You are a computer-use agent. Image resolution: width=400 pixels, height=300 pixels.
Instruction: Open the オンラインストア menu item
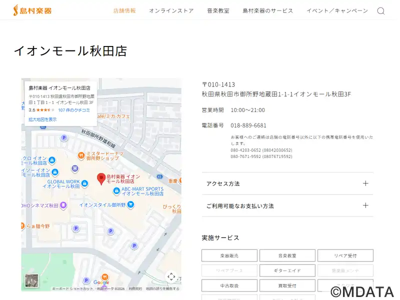pos(171,10)
